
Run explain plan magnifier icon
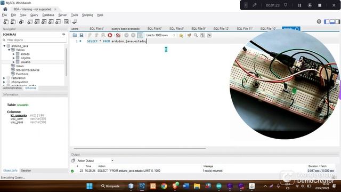(103, 35)
